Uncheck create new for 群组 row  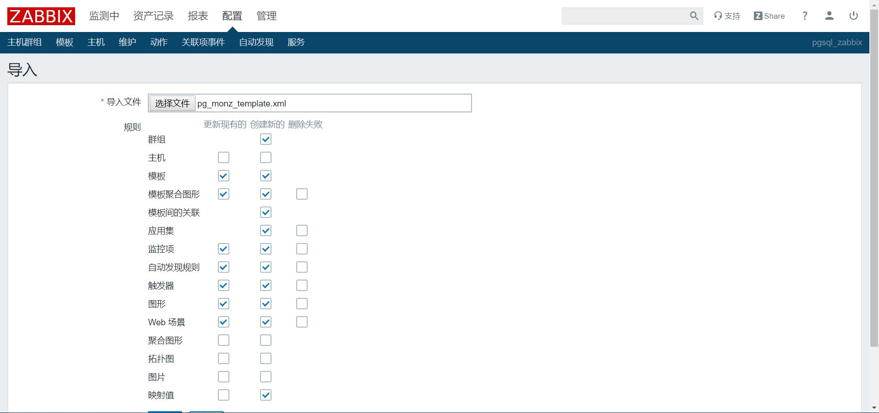tap(266, 139)
